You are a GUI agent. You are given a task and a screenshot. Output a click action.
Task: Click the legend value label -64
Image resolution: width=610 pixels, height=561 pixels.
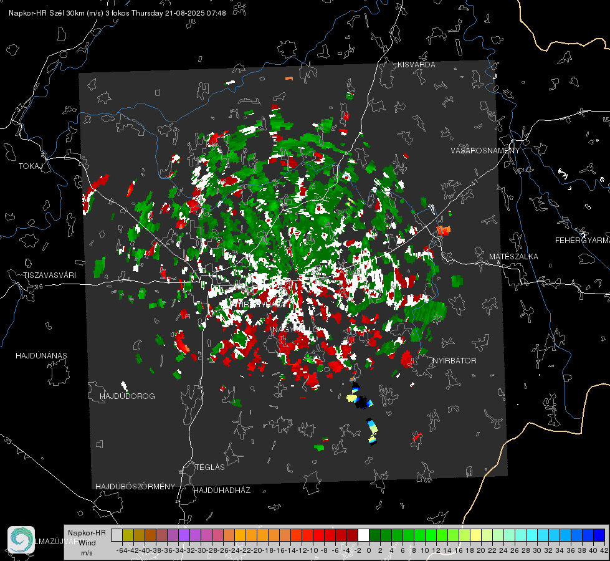pyautogui.click(x=122, y=550)
